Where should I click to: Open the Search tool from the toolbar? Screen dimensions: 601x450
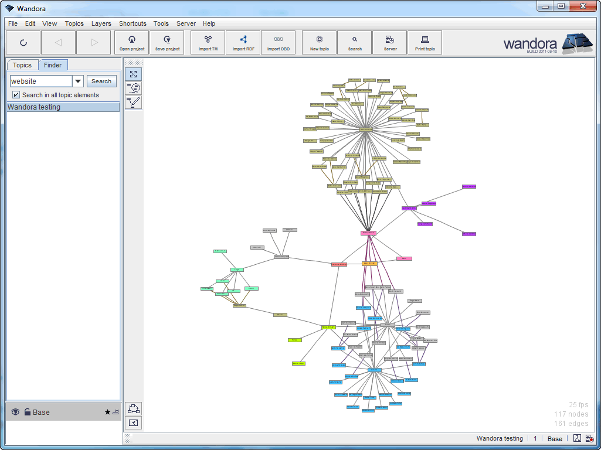pos(354,42)
